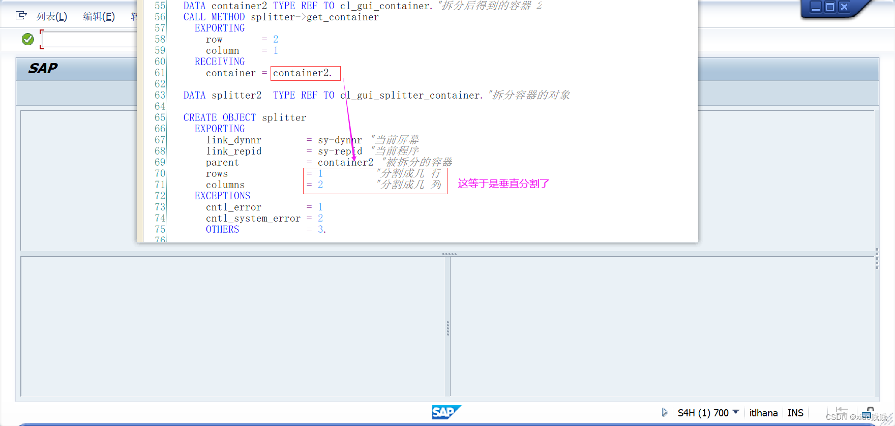This screenshot has width=895, height=426.
Task: Expand status bar with the triangle arrow
Action: click(665, 412)
